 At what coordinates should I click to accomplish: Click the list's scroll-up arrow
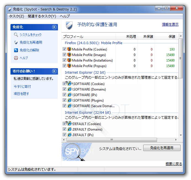181,36
